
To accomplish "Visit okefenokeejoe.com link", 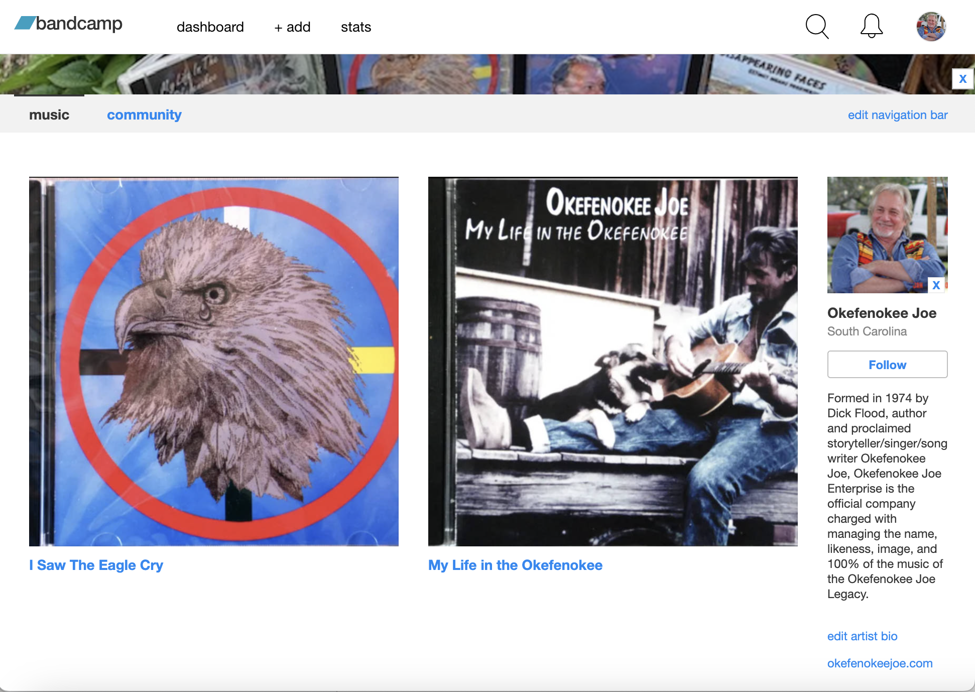I will click(880, 663).
